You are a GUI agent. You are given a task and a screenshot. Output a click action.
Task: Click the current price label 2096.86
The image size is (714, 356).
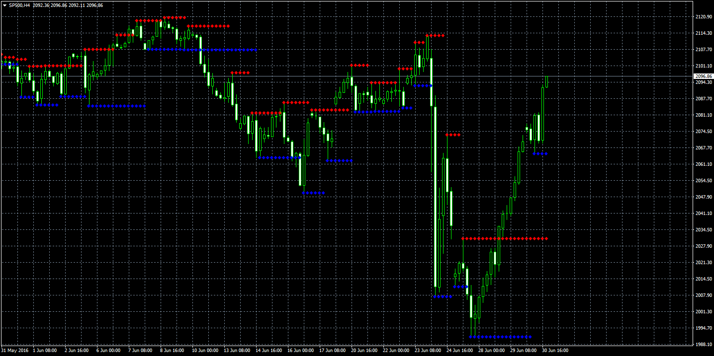(x=704, y=76)
